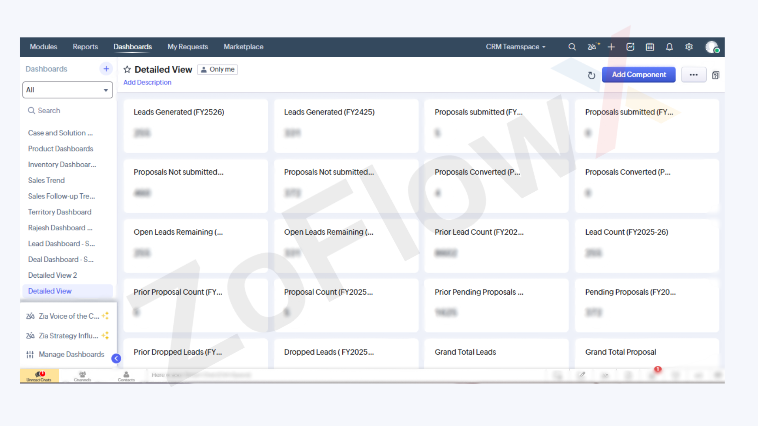
Task: Go to Dashboards tab
Action: point(133,47)
